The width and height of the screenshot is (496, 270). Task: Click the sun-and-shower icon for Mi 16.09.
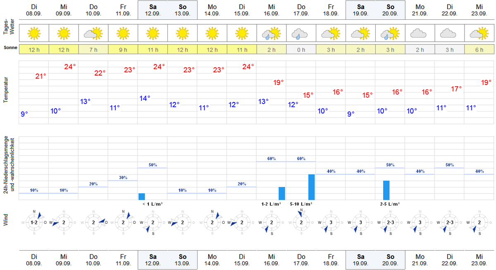(x=272, y=33)
